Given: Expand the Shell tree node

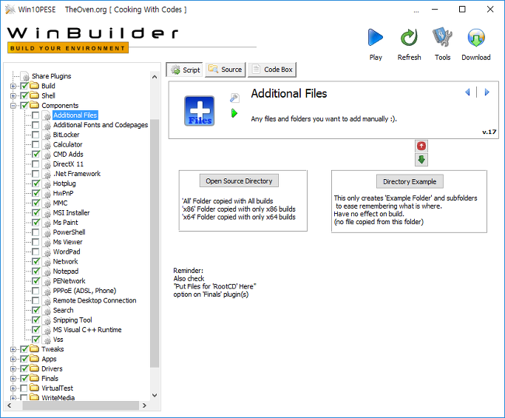Looking at the screenshot, I should coord(13,95).
